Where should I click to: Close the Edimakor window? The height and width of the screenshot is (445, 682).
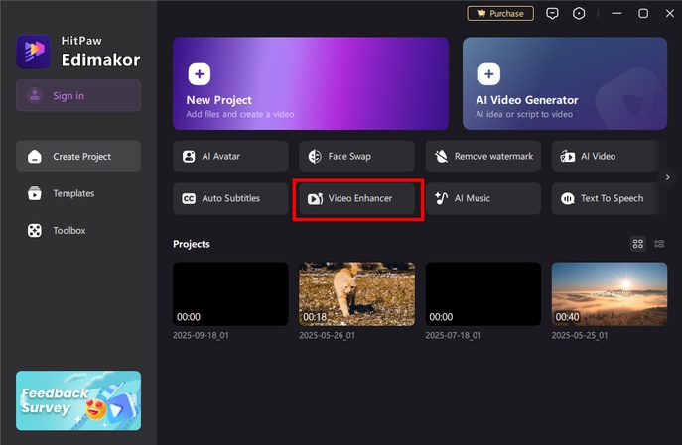669,14
